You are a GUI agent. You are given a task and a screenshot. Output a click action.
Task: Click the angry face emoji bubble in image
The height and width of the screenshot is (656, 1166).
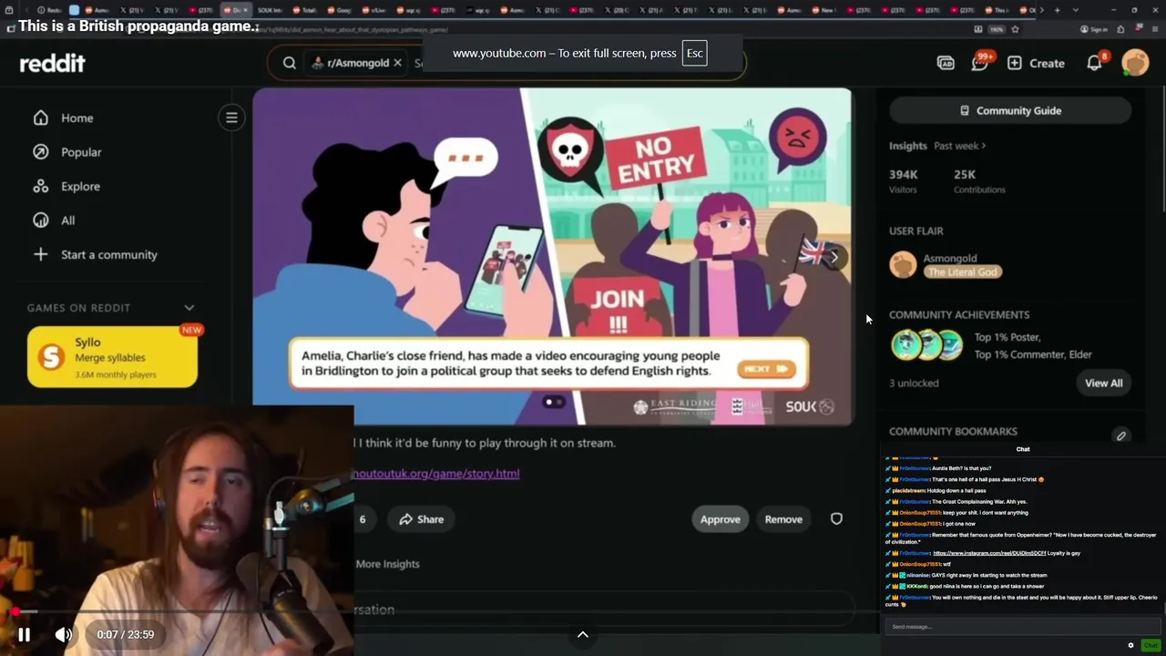(797, 138)
